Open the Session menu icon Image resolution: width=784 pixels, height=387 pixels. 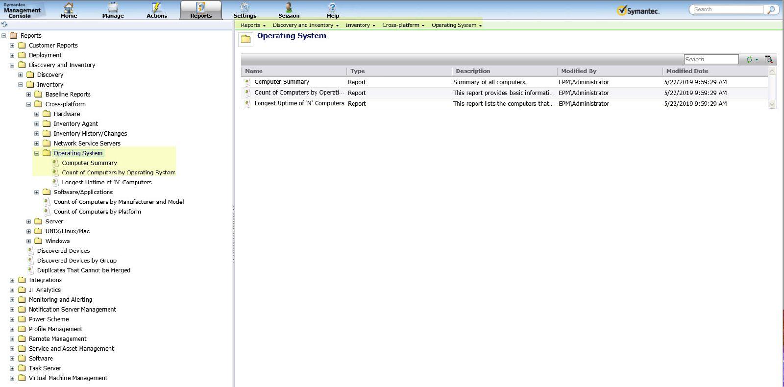[289, 7]
